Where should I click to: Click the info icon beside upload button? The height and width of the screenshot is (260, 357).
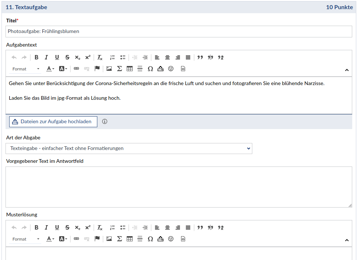[105, 121]
